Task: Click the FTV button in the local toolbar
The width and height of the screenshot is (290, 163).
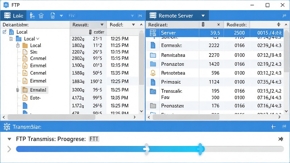Action: pyautogui.click(x=72, y=16)
